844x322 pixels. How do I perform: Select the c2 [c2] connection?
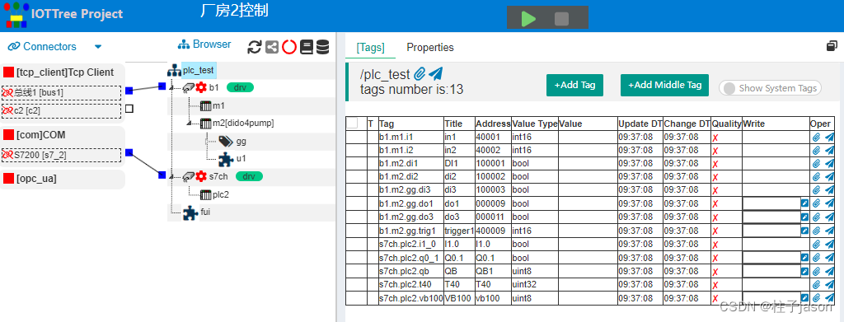tap(61, 110)
